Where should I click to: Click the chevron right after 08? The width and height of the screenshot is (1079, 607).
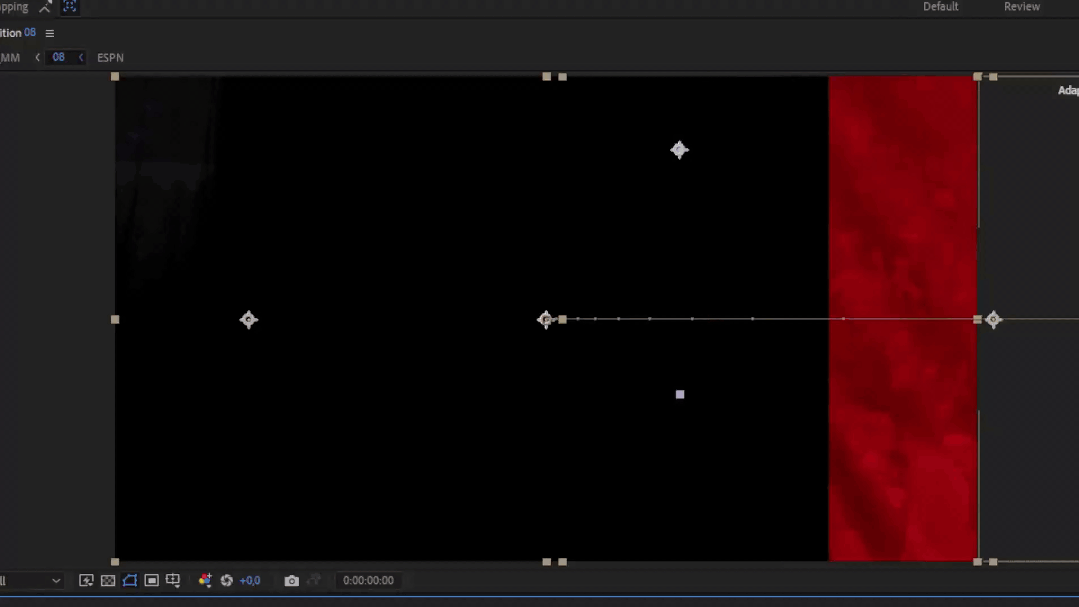pos(81,57)
